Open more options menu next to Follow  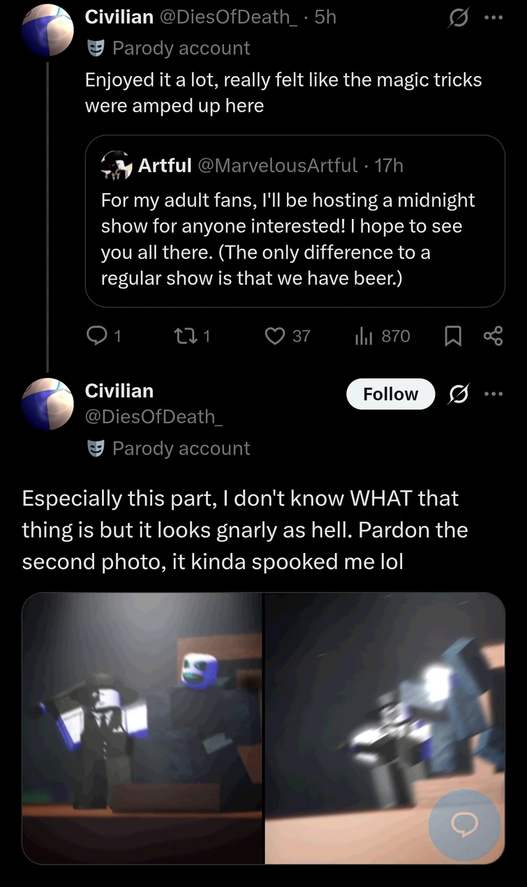point(493,395)
